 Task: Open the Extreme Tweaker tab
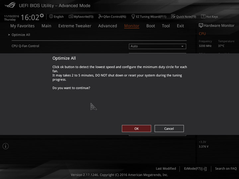tap(75, 26)
